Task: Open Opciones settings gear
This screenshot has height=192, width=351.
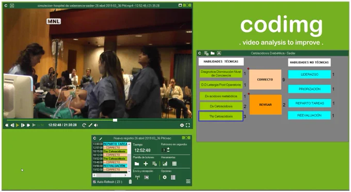Action: 165,178
